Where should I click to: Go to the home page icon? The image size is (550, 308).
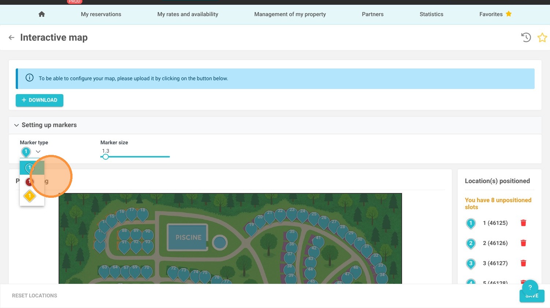tap(42, 14)
